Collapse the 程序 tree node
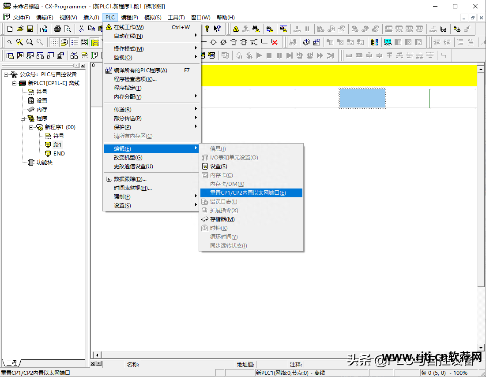 [x=23, y=118]
